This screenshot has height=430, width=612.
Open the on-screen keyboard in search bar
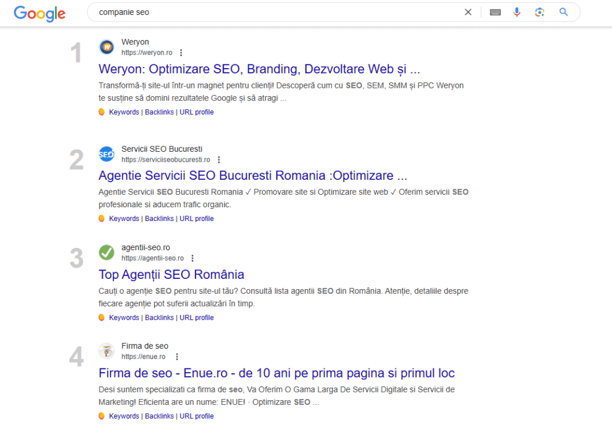[x=495, y=11]
